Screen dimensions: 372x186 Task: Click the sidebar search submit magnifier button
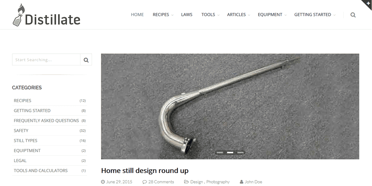tap(86, 60)
